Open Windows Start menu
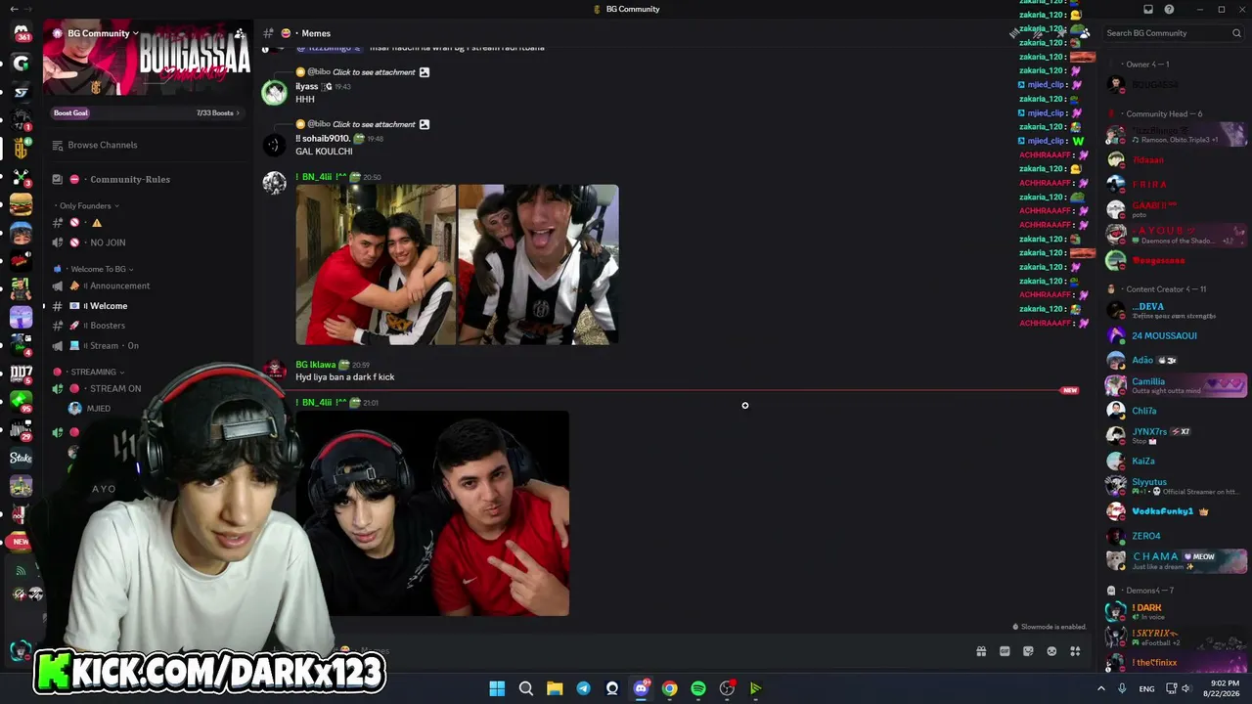This screenshot has height=704, width=1252. tap(497, 688)
